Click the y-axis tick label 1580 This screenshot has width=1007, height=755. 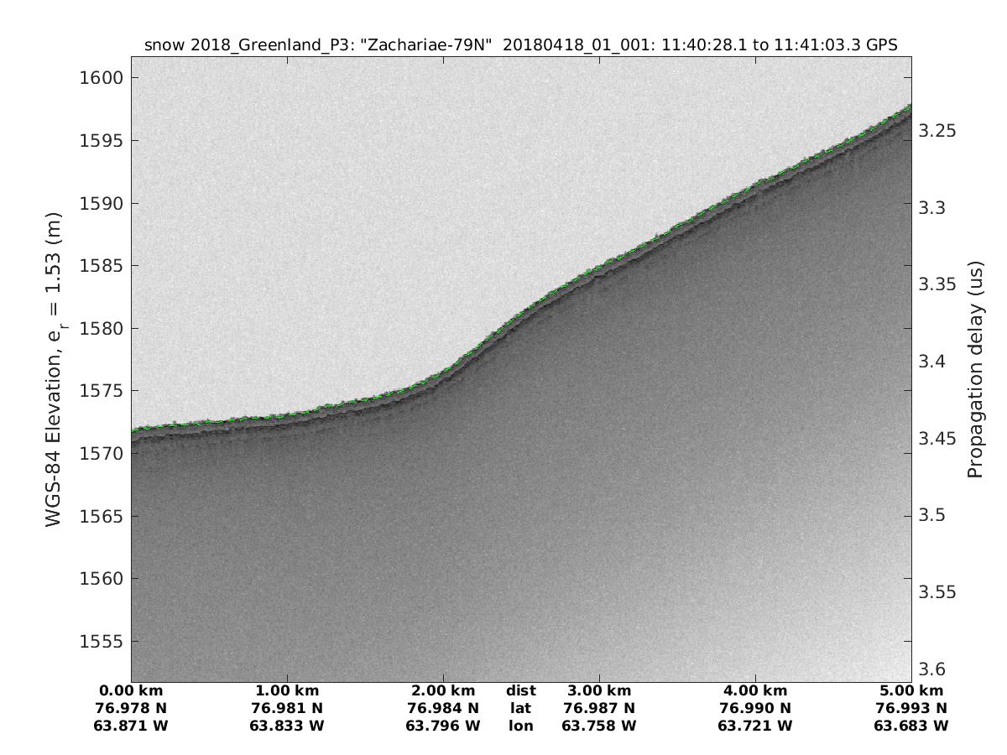click(x=100, y=329)
